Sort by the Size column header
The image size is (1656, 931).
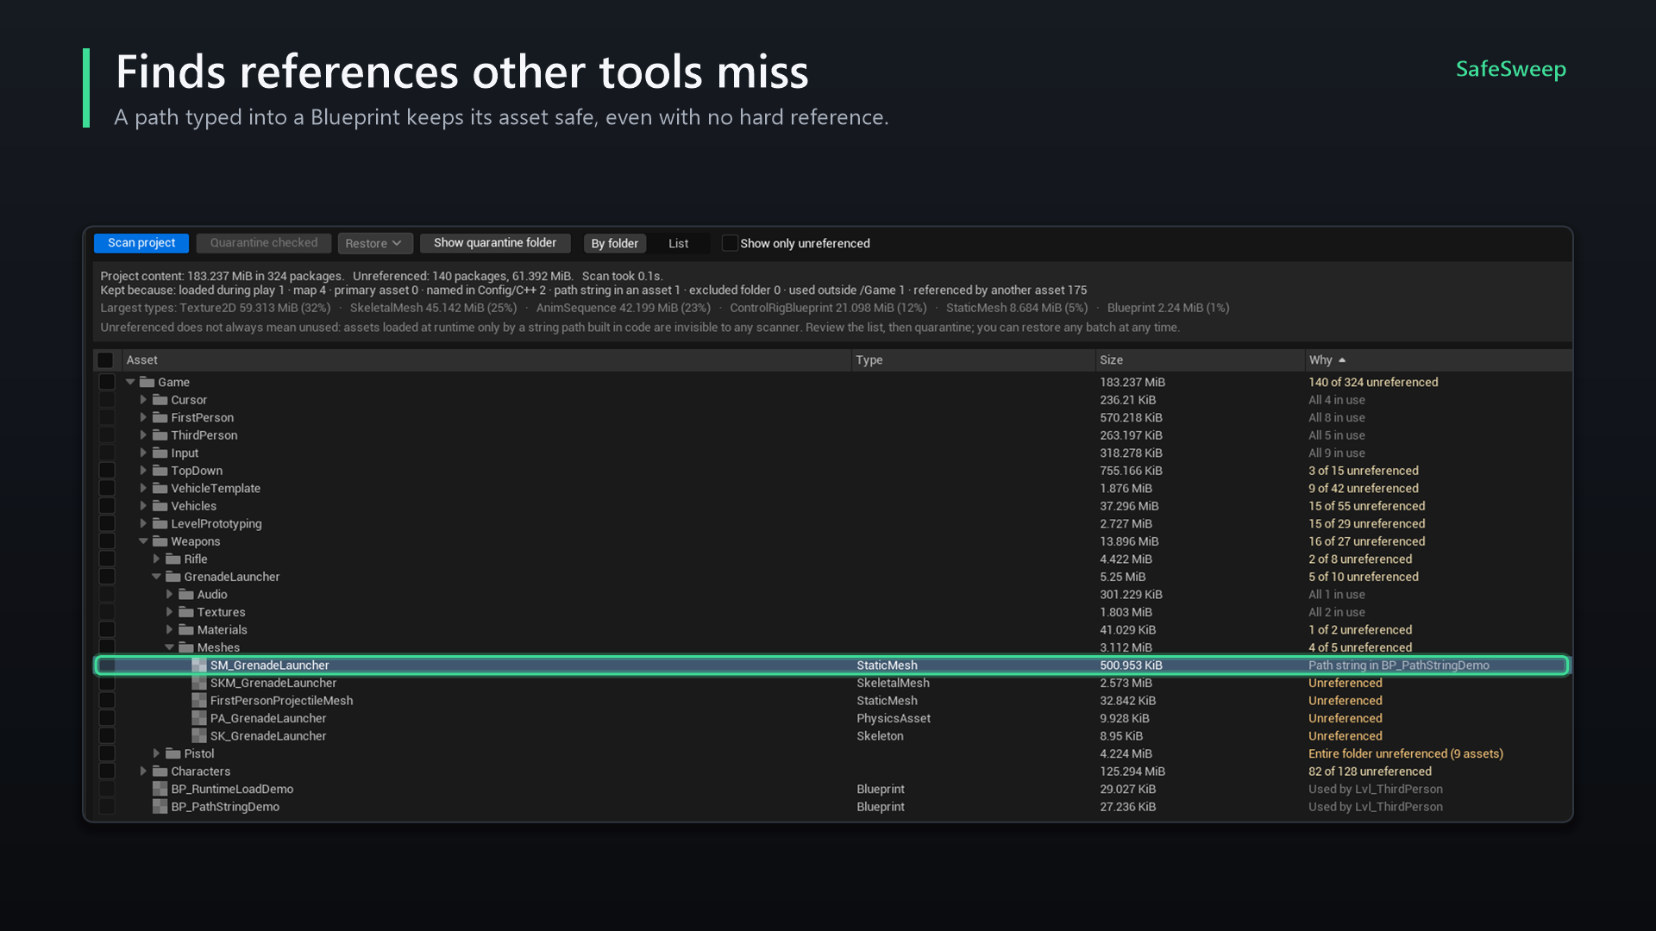1201,360
